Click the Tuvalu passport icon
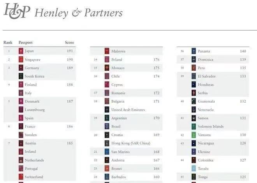This screenshot has width=257, height=183. pyautogui.click(x=194, y=168)
